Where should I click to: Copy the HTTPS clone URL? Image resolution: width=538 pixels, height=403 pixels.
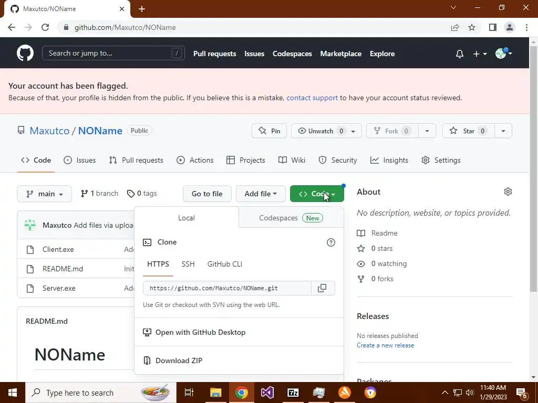(x=322, y=288)
